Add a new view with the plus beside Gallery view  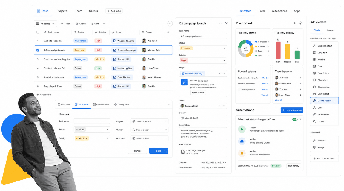[x=169, y=104]
